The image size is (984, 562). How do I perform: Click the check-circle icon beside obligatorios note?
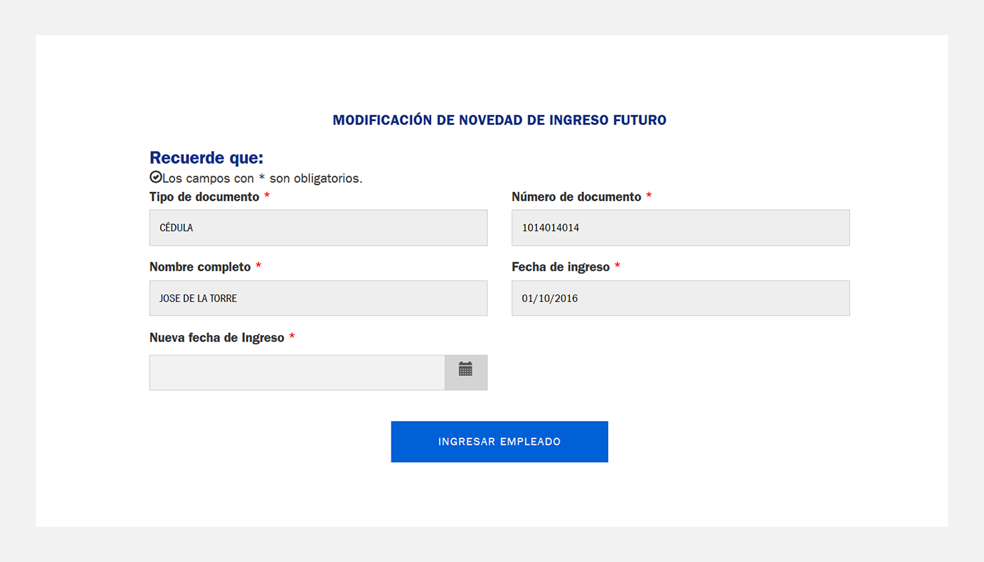(x=156, y=177)
